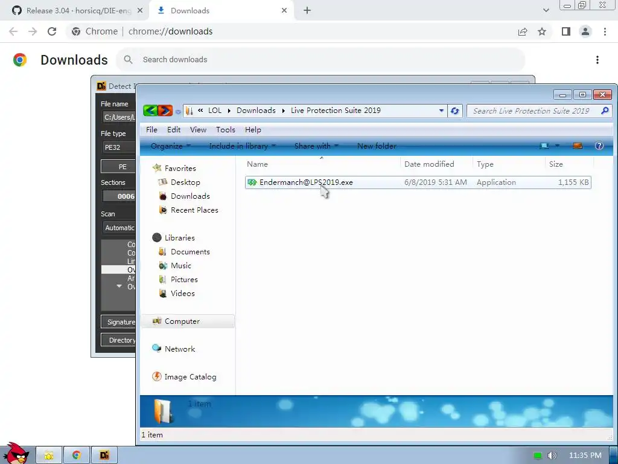Image resolution: width=618 pixels, height=464 pixels.
Task: Click the PE button in Detect It Easy
Action: (118, 167)
